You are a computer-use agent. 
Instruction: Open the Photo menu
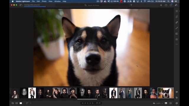[44, 1]
